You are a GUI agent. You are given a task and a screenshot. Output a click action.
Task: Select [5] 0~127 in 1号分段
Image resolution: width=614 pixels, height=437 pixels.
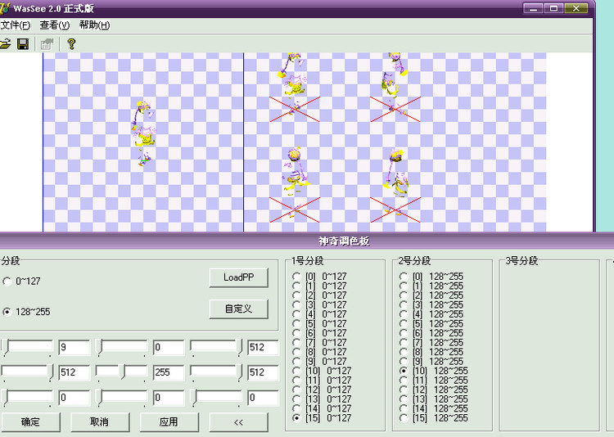(x=319, y=323)
